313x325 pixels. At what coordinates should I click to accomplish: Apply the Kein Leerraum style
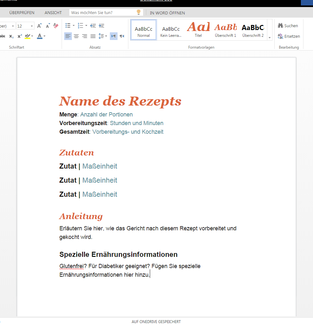171,30
